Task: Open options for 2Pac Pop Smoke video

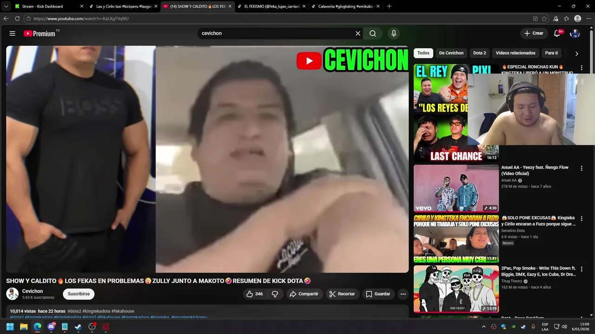Action: (581, 269)
